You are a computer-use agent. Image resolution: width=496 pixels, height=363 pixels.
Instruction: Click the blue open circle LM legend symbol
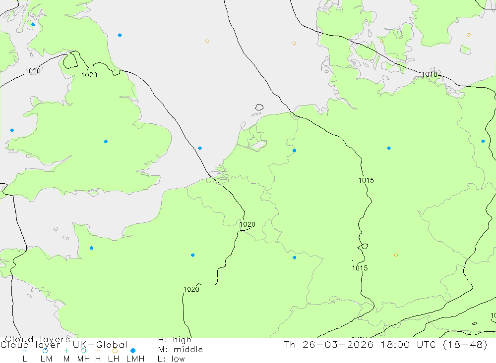pyautogui.click(x=45, y=351)
